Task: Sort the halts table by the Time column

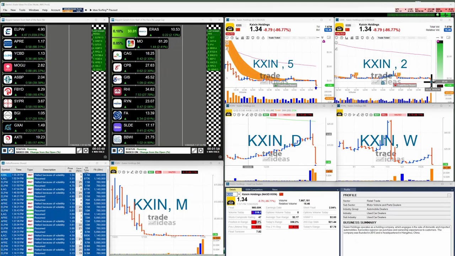Action: [18, 170]
